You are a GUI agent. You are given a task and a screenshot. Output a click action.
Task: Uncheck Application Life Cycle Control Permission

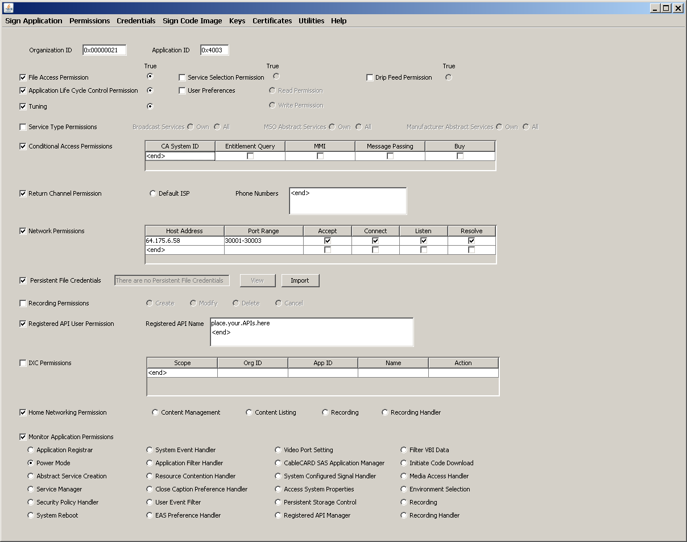[23, 90]
